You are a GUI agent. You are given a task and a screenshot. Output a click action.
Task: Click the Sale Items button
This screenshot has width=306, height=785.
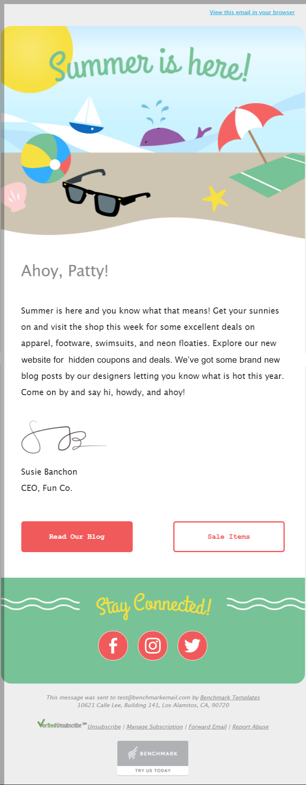(229, 536)
